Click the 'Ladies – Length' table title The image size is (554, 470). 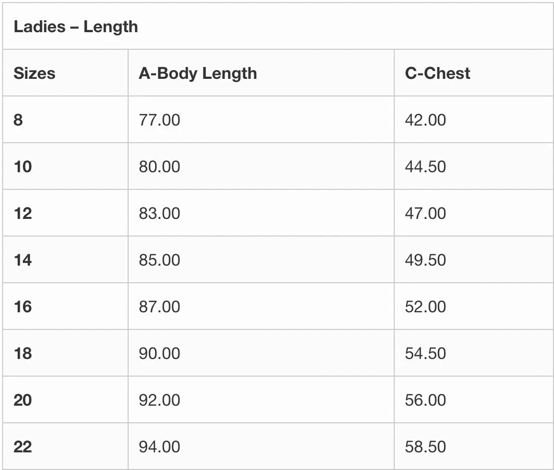coord(76,27)
